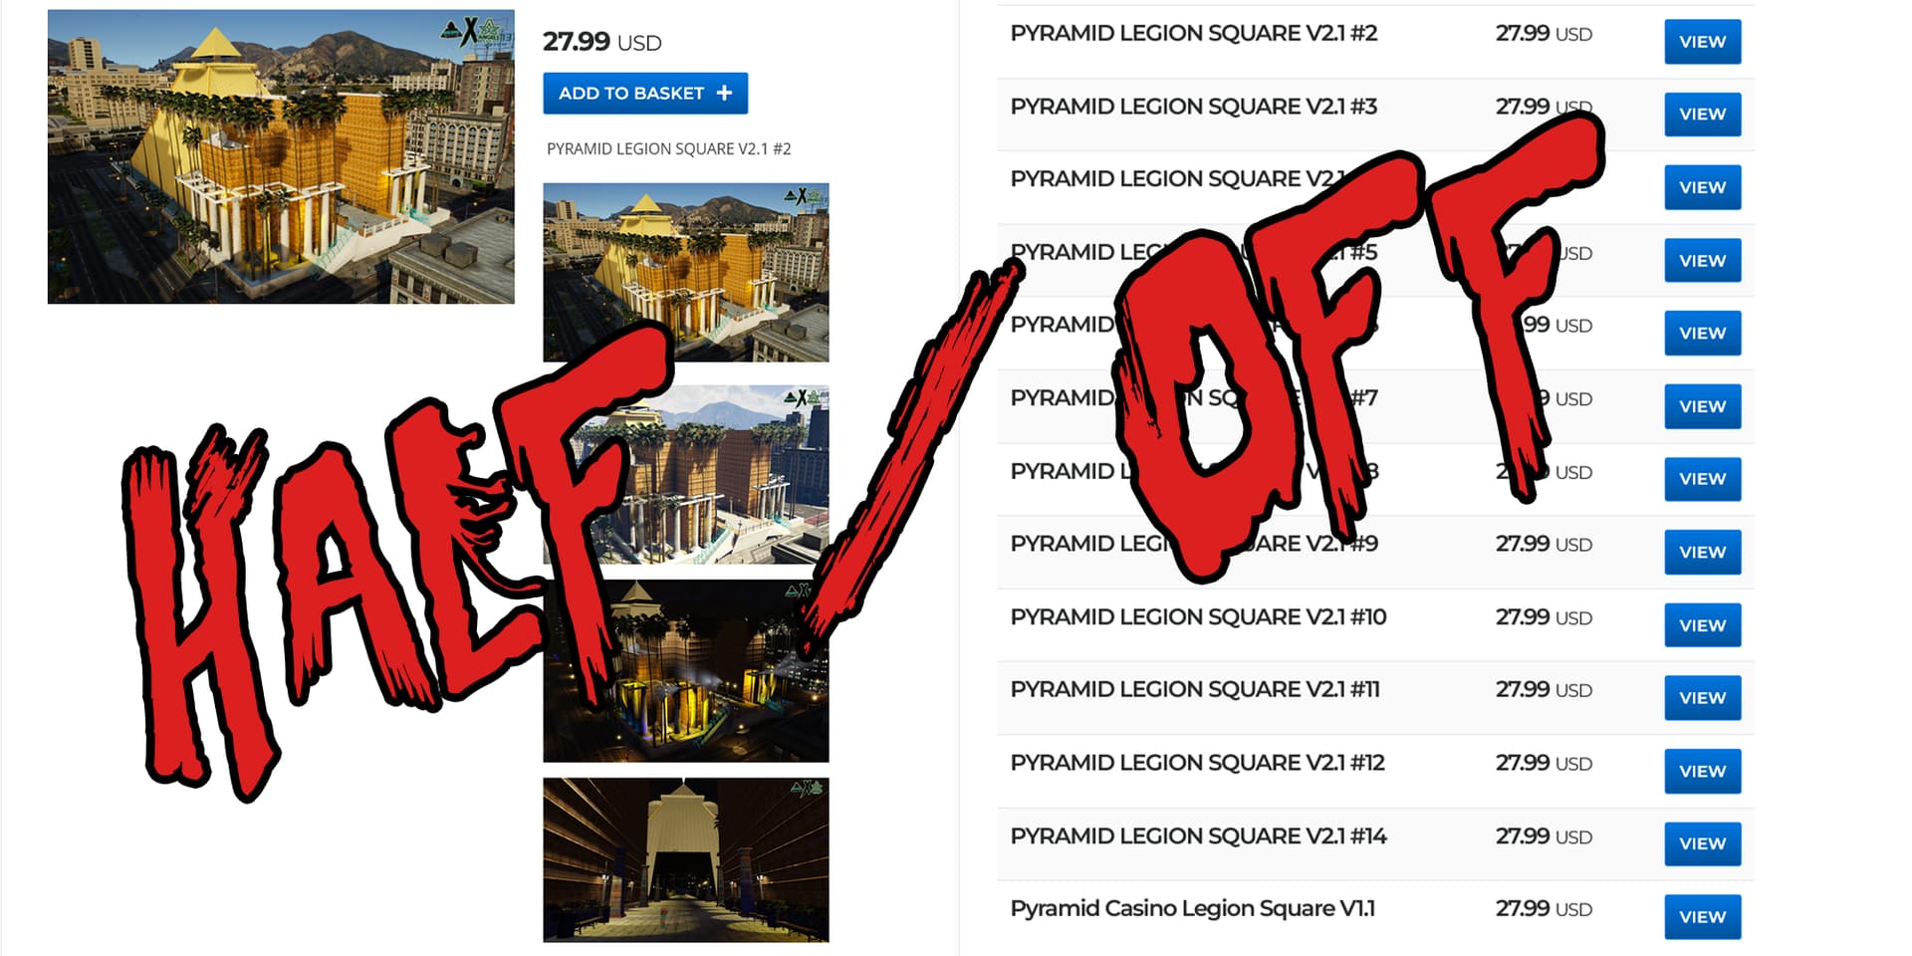Click the watermark logo on main image
Screen dimensions: 1912x956
tap(475, 32)
